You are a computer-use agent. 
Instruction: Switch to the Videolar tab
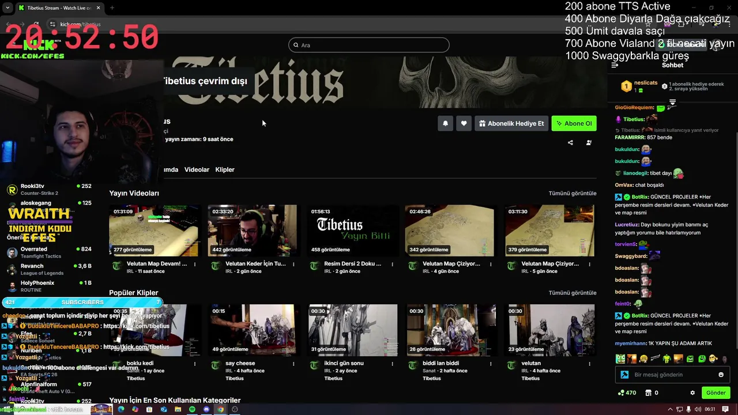click(197, 169)
